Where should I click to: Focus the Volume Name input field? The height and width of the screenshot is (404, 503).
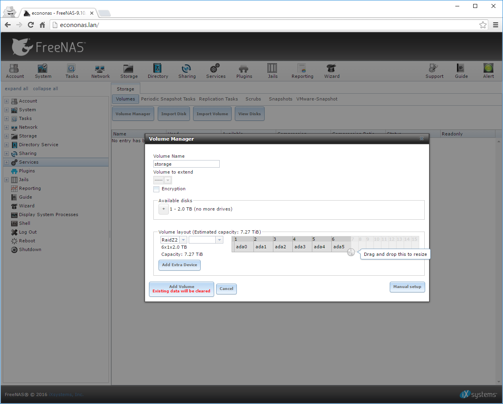[186, 164]
